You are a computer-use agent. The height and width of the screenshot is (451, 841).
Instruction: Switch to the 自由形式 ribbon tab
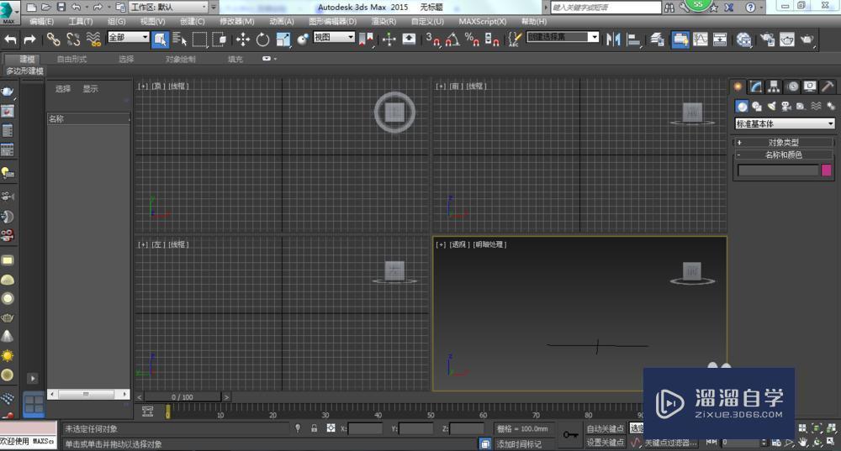[71, 59]
